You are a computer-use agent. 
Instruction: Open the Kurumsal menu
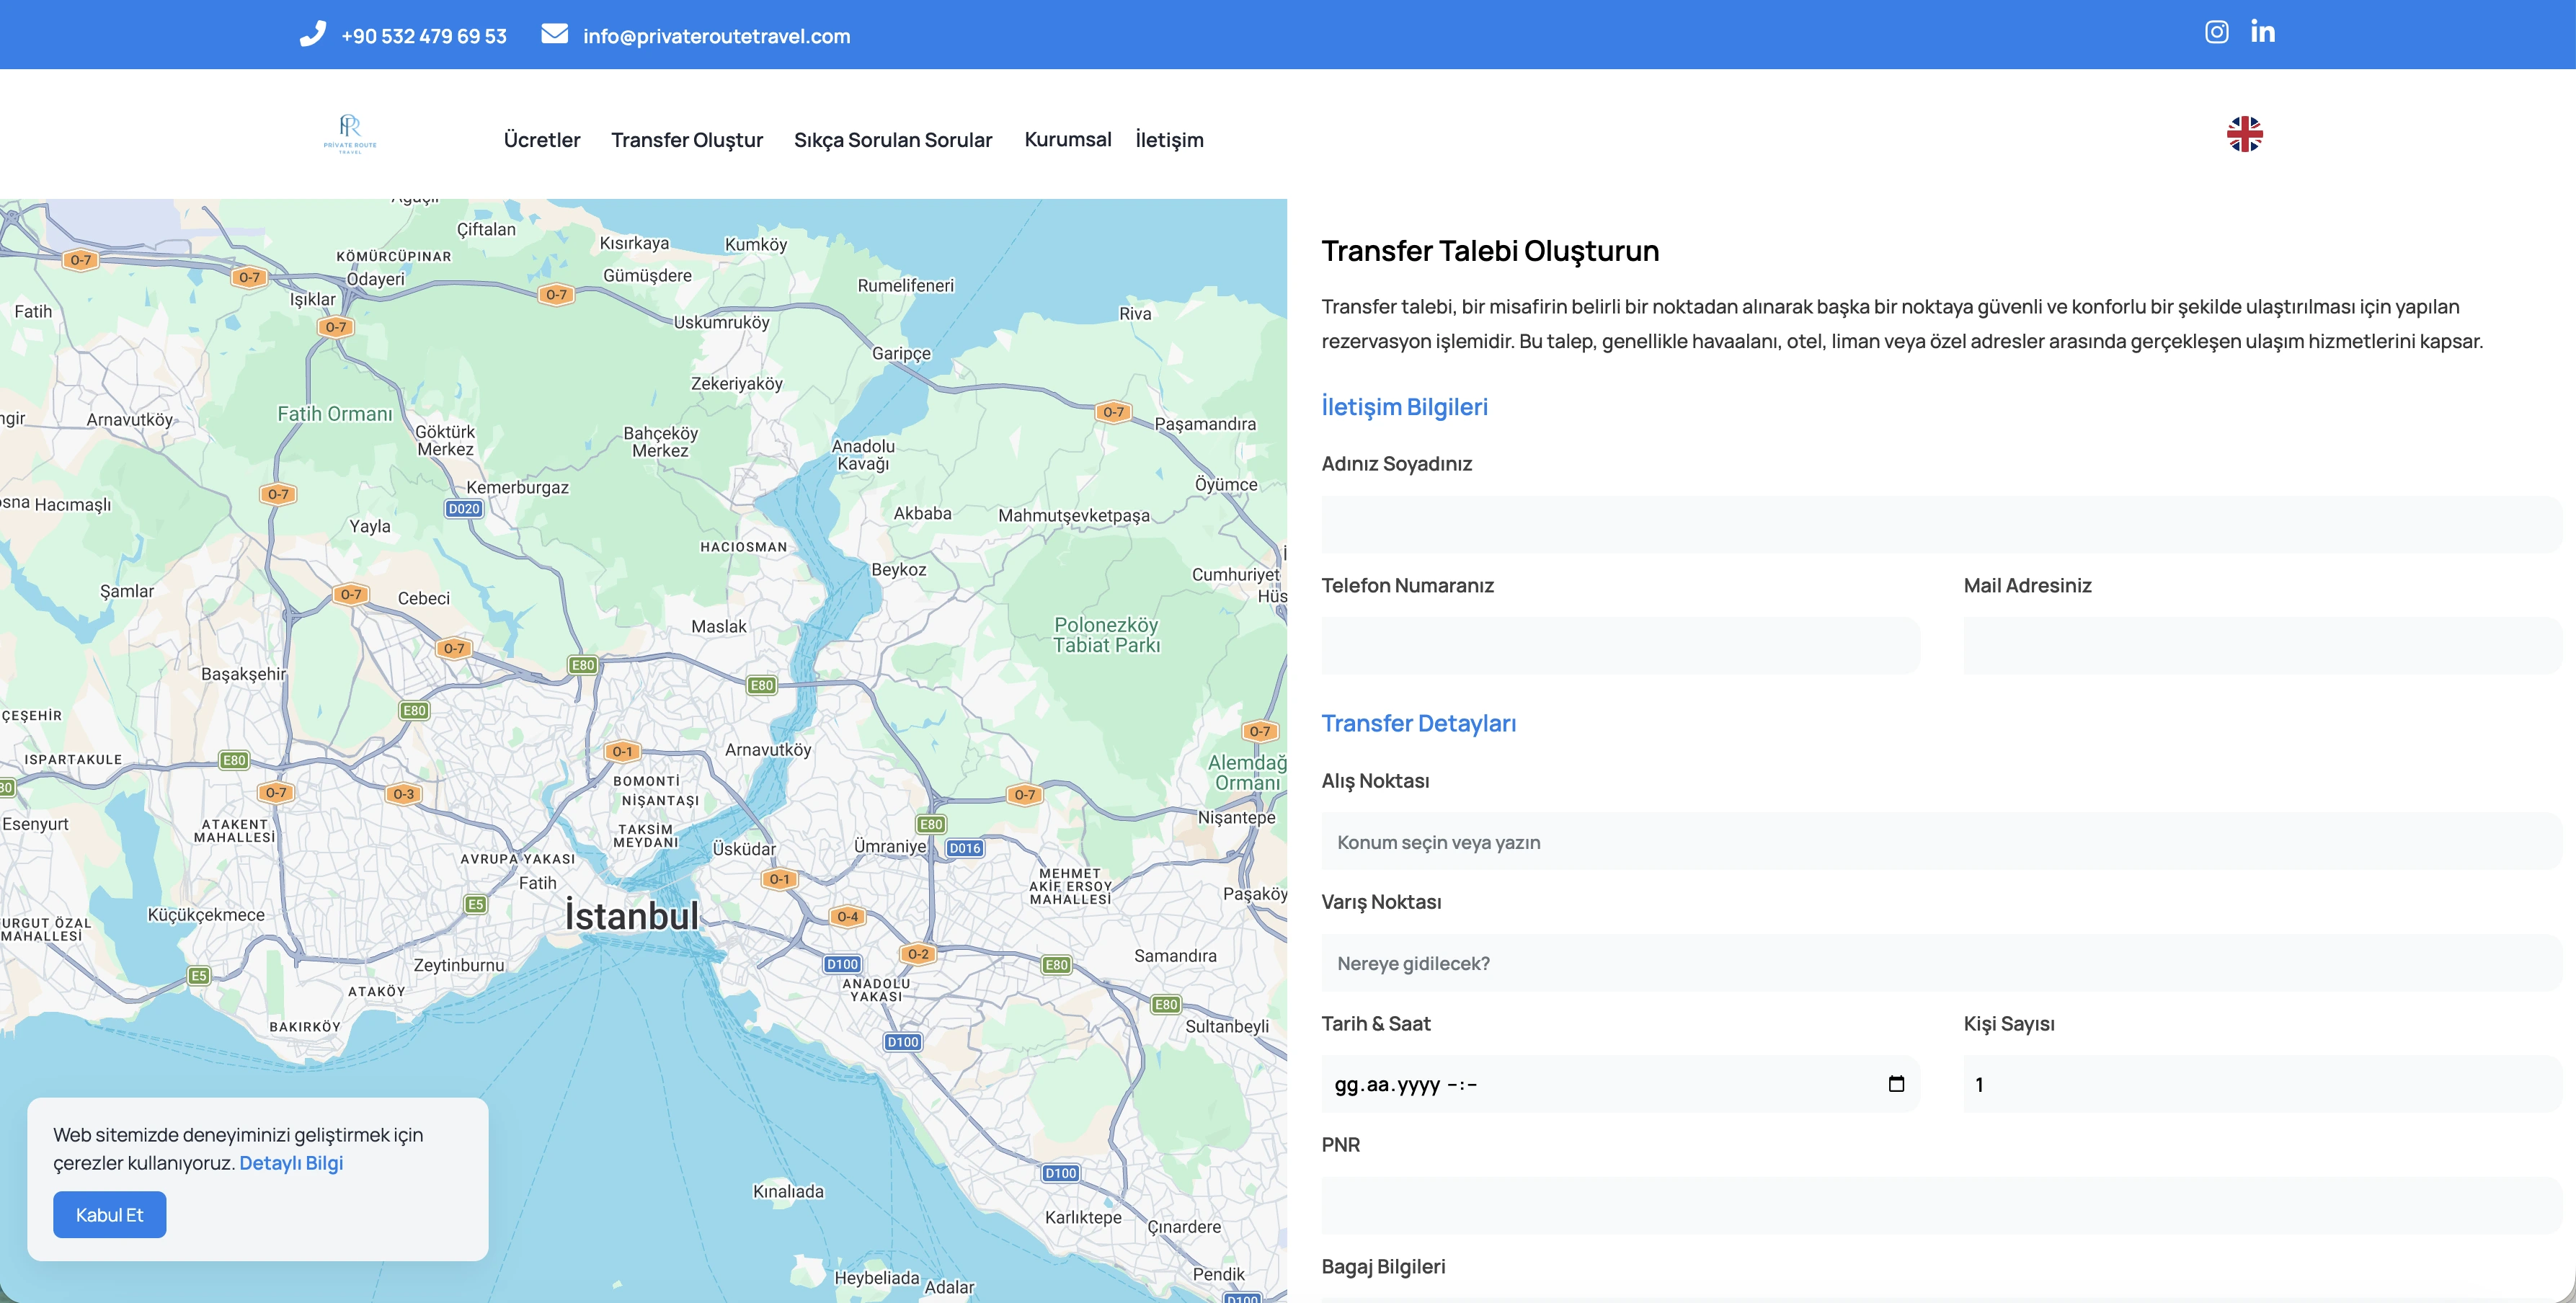(1067, 140)
